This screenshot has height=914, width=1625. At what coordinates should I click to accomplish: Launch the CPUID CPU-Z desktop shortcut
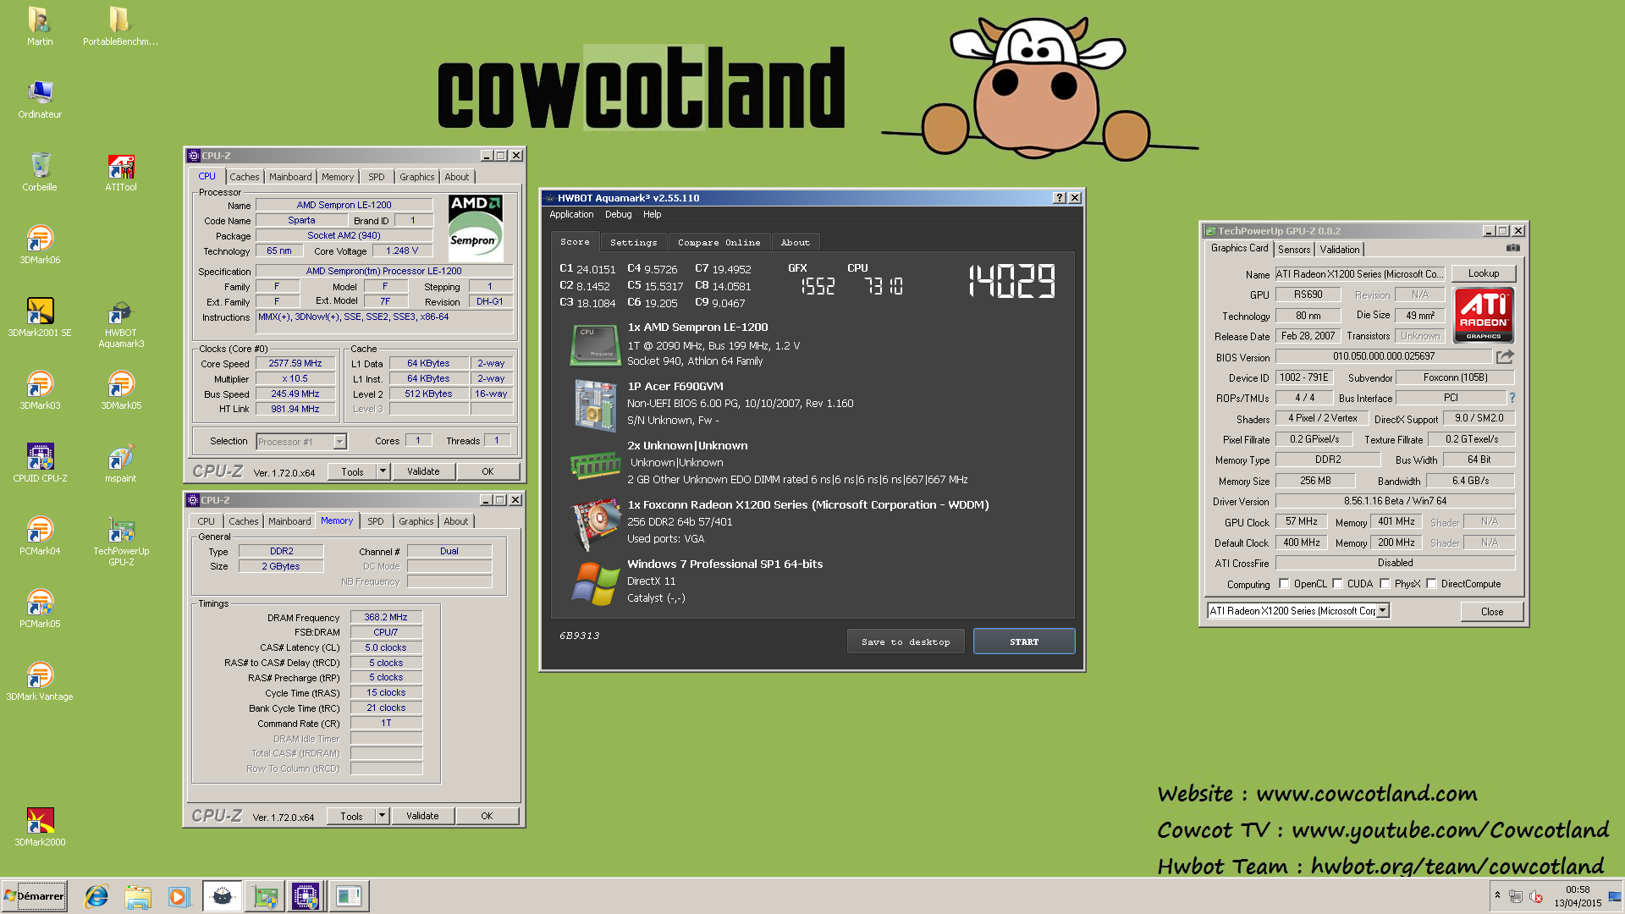point(39,462)
